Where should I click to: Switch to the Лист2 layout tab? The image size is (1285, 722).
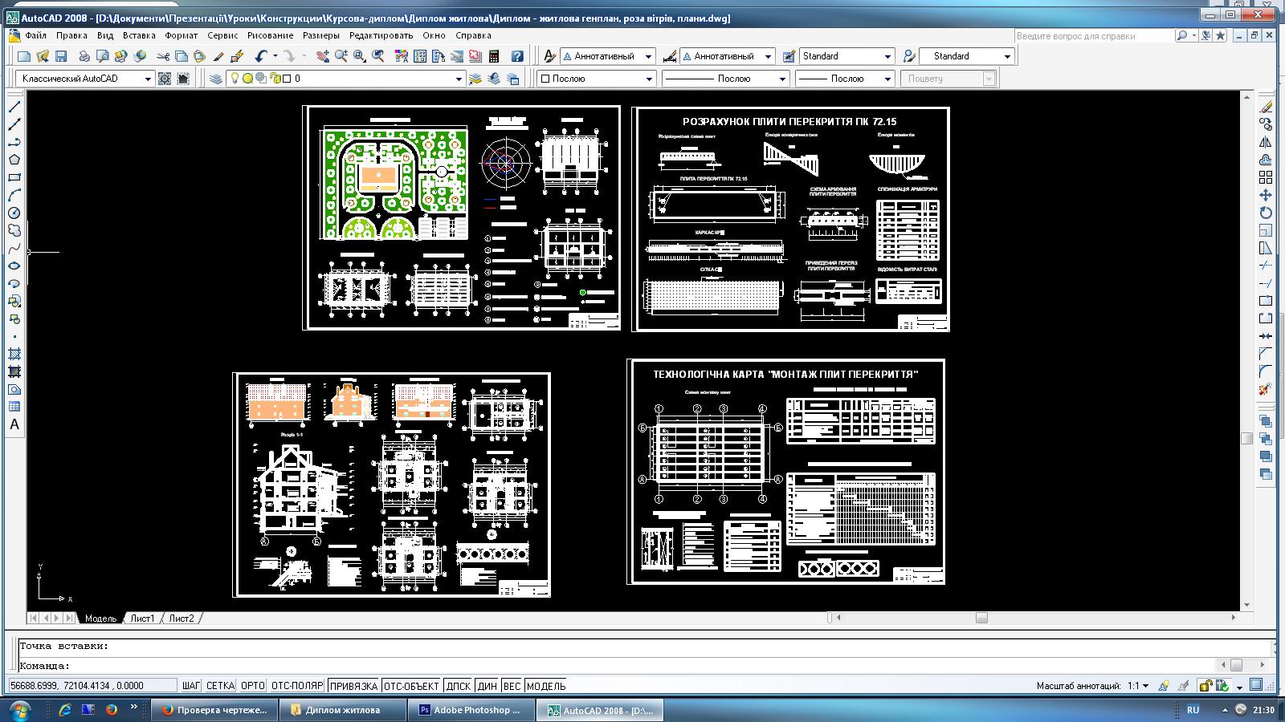182,618
